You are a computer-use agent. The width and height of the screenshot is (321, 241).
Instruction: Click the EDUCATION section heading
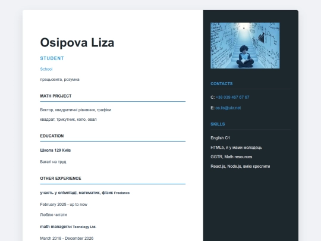[x=52, y=136]
